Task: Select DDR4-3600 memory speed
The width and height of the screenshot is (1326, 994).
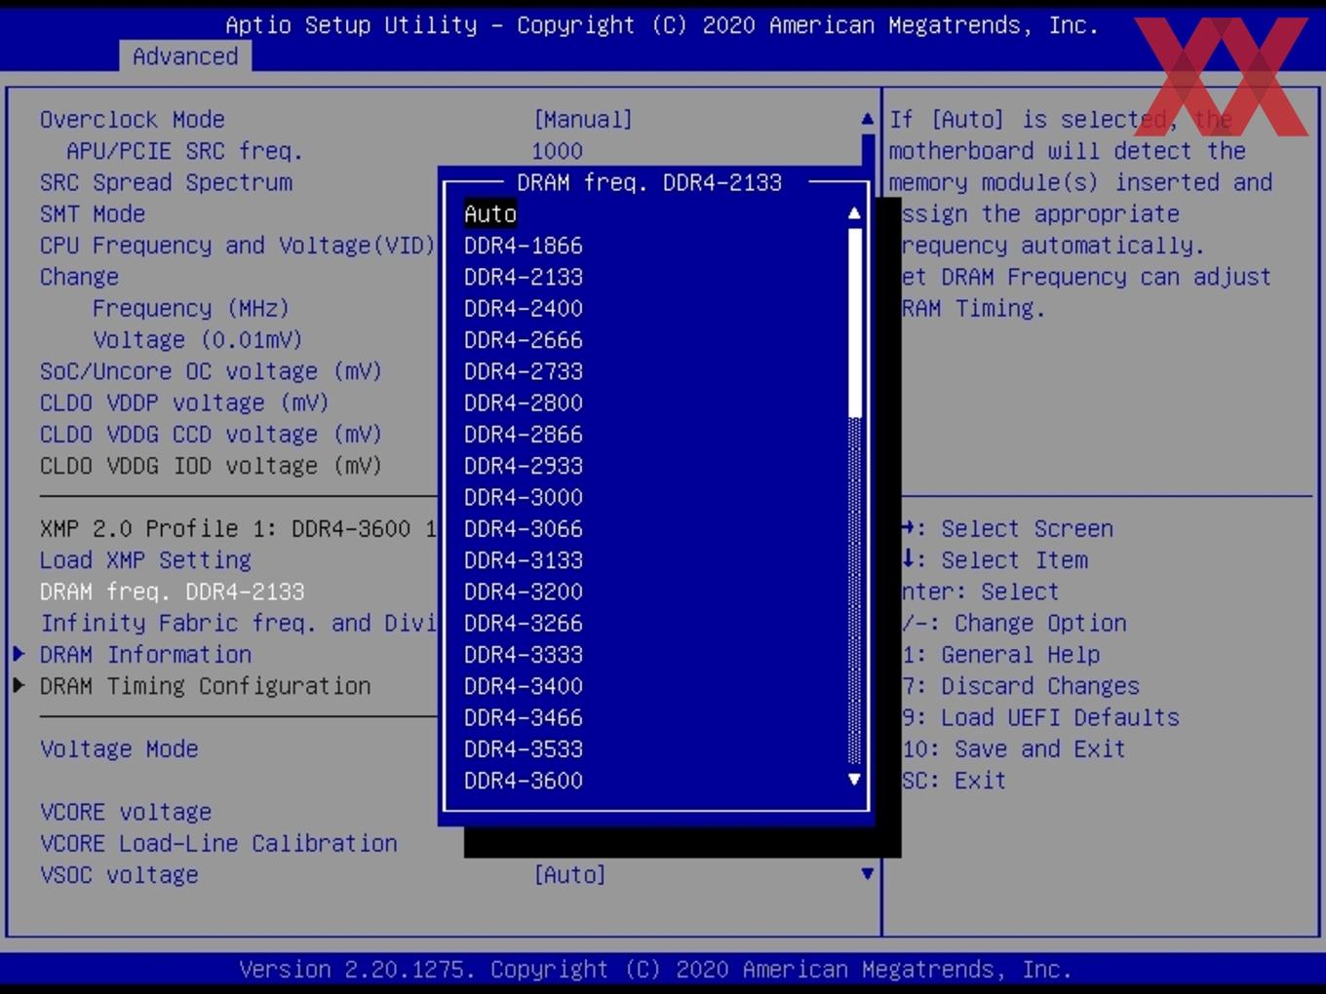Action: 523,781
